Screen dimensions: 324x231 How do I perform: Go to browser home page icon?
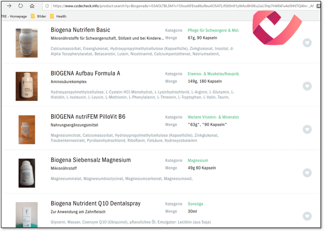(32, 6)
